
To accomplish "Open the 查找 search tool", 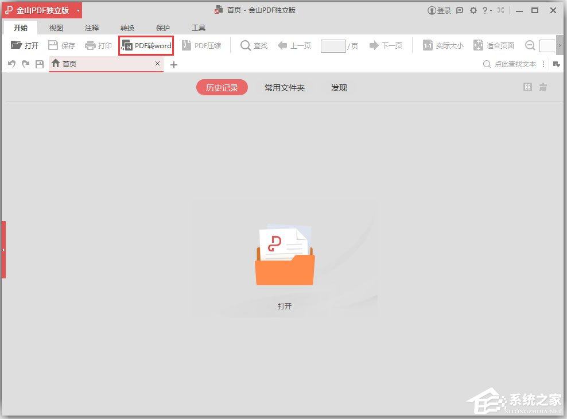I will [253, 45].
